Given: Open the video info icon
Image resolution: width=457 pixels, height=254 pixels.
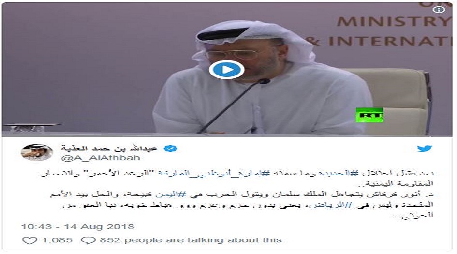Looking at the screenshot, I should (439, 10).
